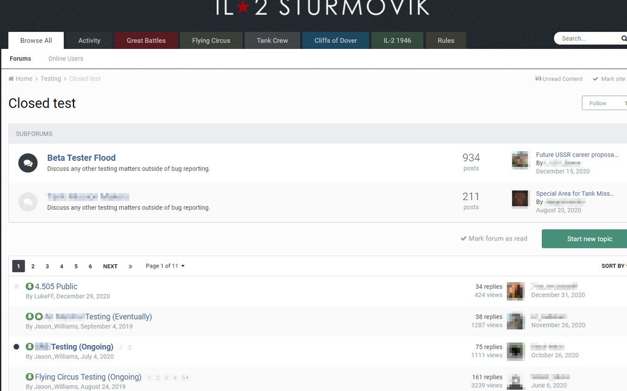Click the green pinned icon on 4.505 Public
Image resolution: width=627 pixels, height=391 pixels.
[29, 286]
